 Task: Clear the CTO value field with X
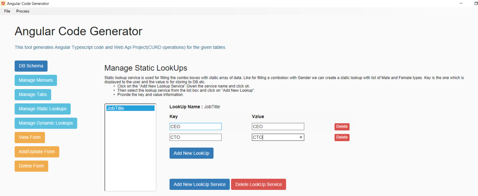301,137
